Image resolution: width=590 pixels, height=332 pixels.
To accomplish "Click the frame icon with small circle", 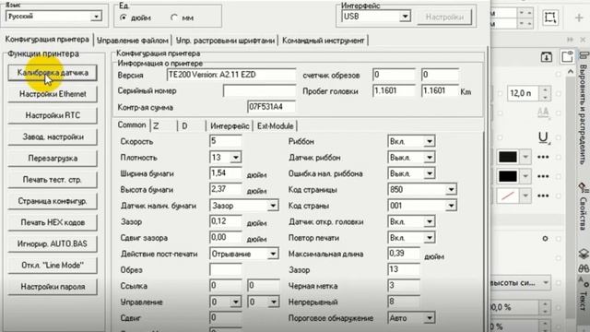I will coord(567,56).
